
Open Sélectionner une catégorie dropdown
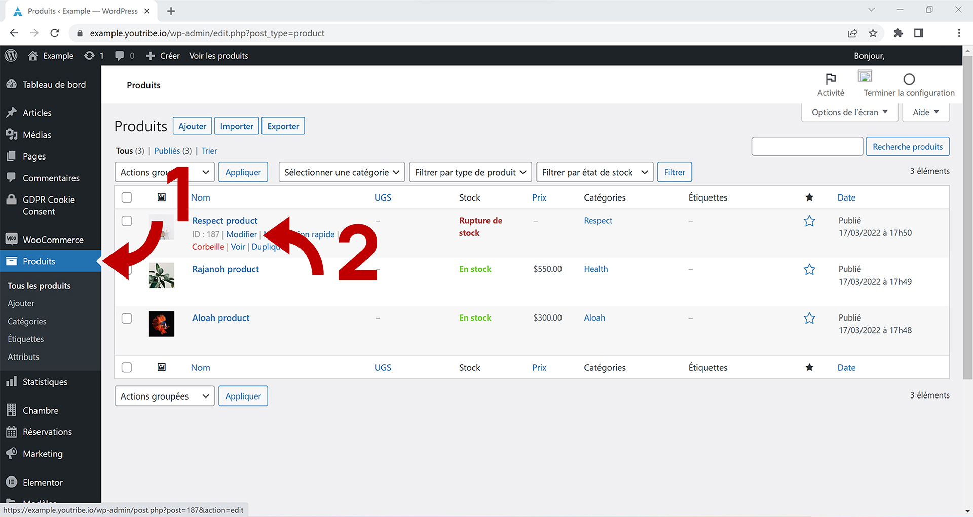pos(342,172)
